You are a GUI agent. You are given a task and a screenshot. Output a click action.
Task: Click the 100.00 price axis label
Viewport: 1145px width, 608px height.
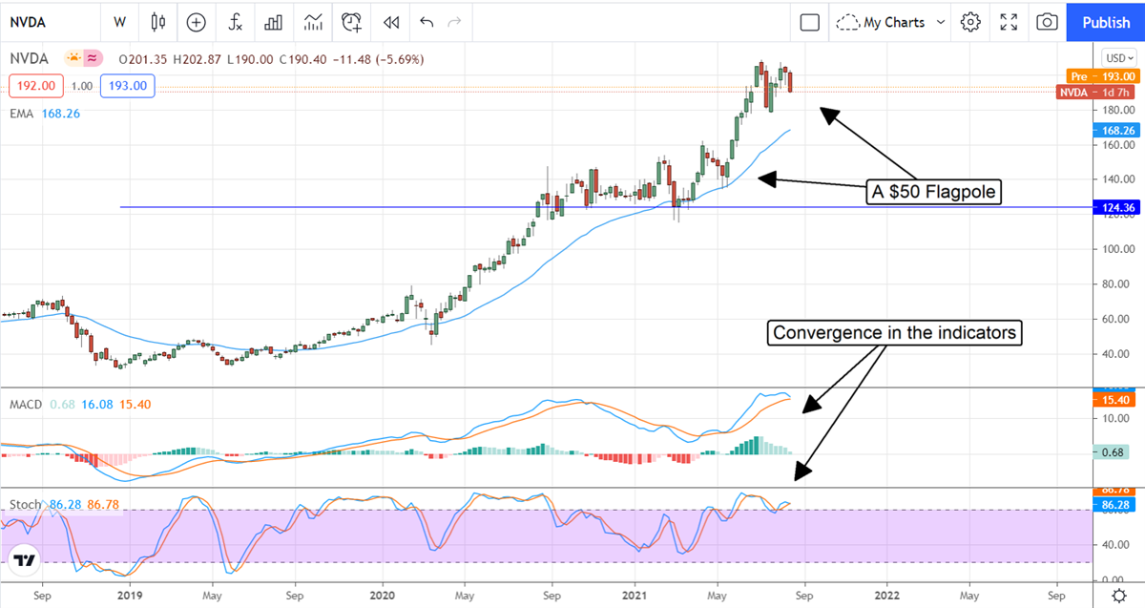pos(1117,249)
